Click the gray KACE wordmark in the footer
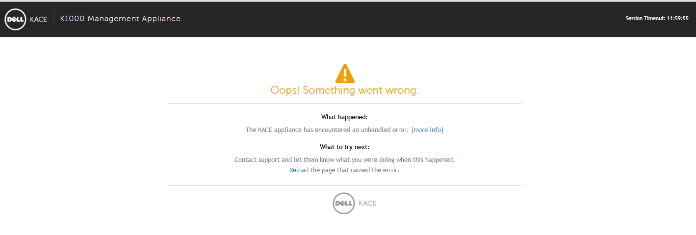 pos(367,203)
